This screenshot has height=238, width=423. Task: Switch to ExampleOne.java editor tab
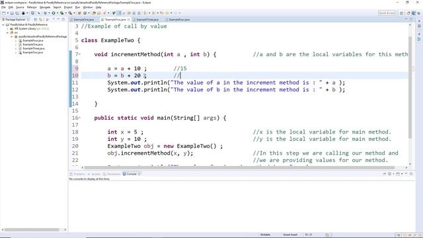tap(84, 20)
